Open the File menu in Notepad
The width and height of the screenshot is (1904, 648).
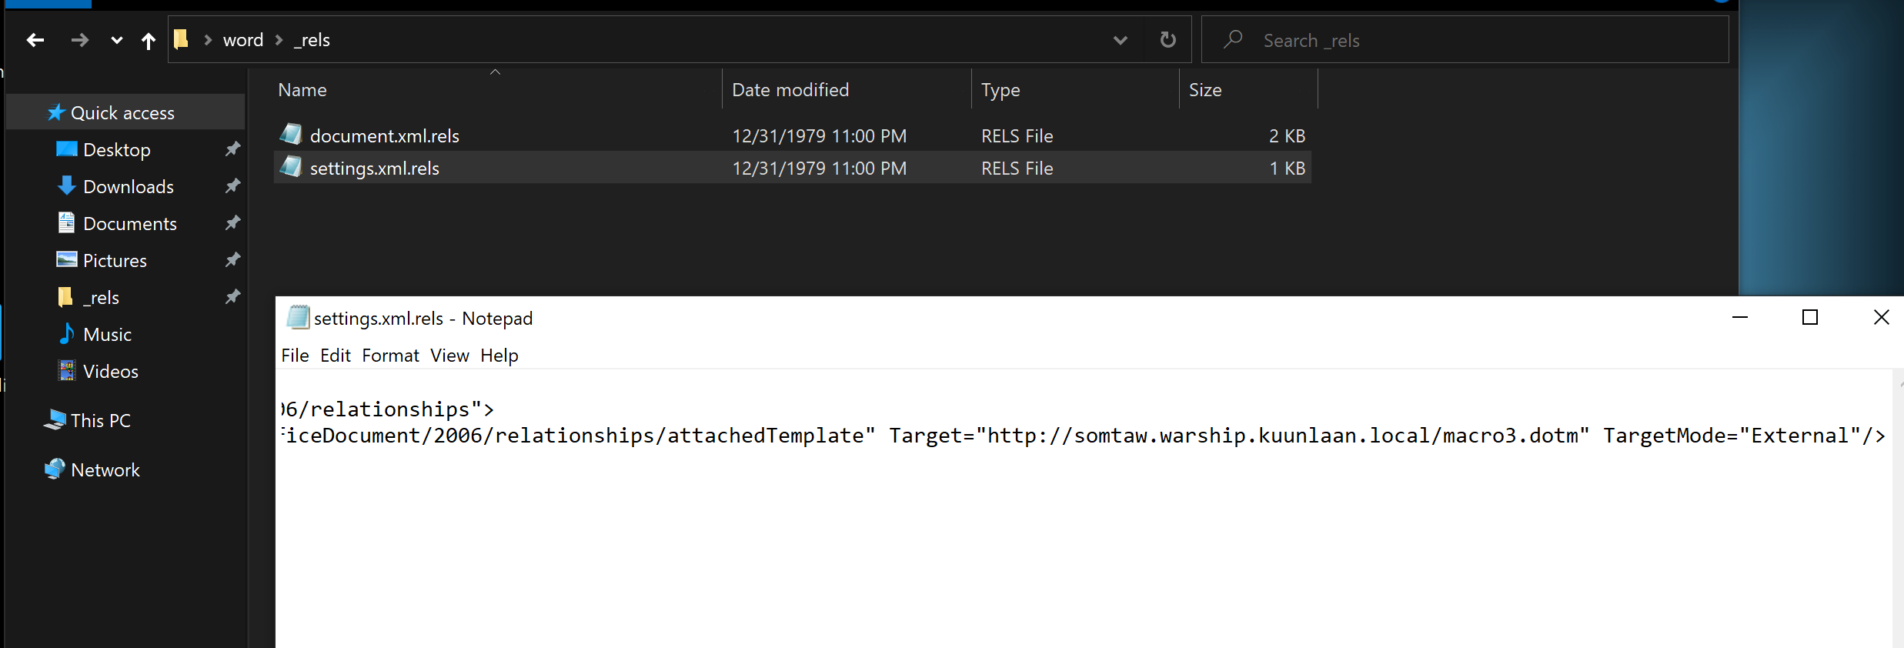pyautogui.click(x=295, y=356)
